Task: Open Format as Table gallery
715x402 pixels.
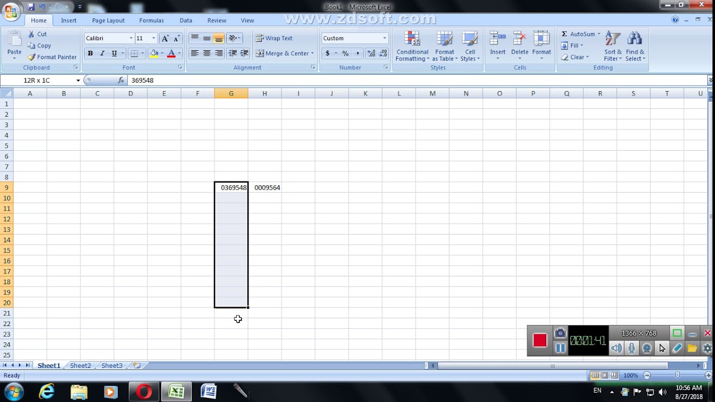Action: click(445, 46)
